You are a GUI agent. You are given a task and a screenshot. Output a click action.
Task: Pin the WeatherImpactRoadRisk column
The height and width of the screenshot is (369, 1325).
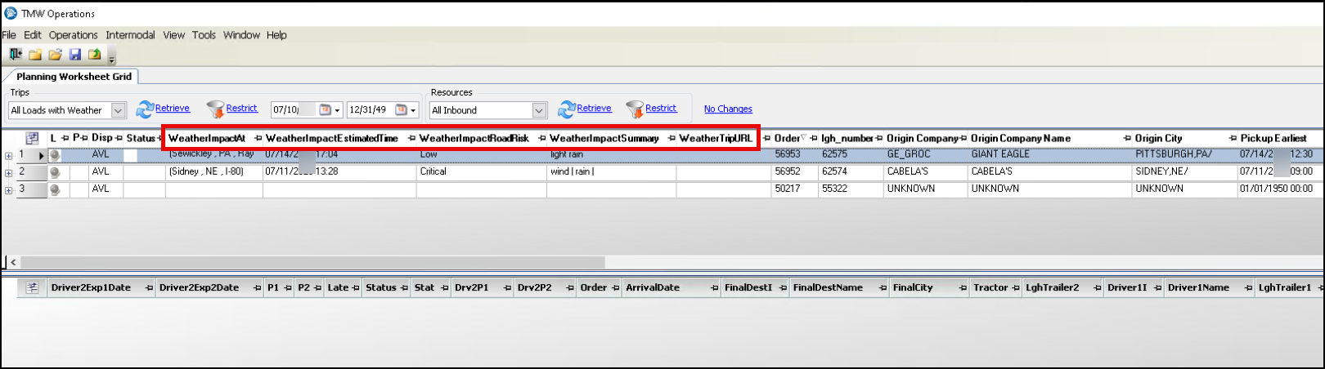coord(541,139)
